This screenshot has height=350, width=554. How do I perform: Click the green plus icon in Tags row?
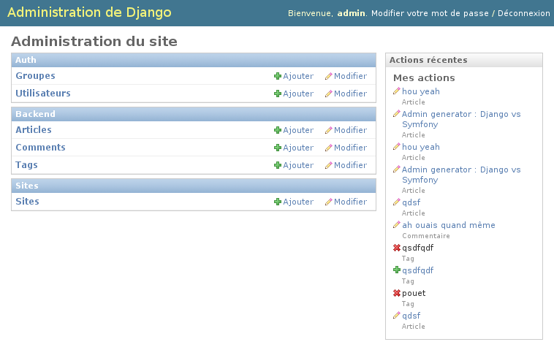click(278, 165)
